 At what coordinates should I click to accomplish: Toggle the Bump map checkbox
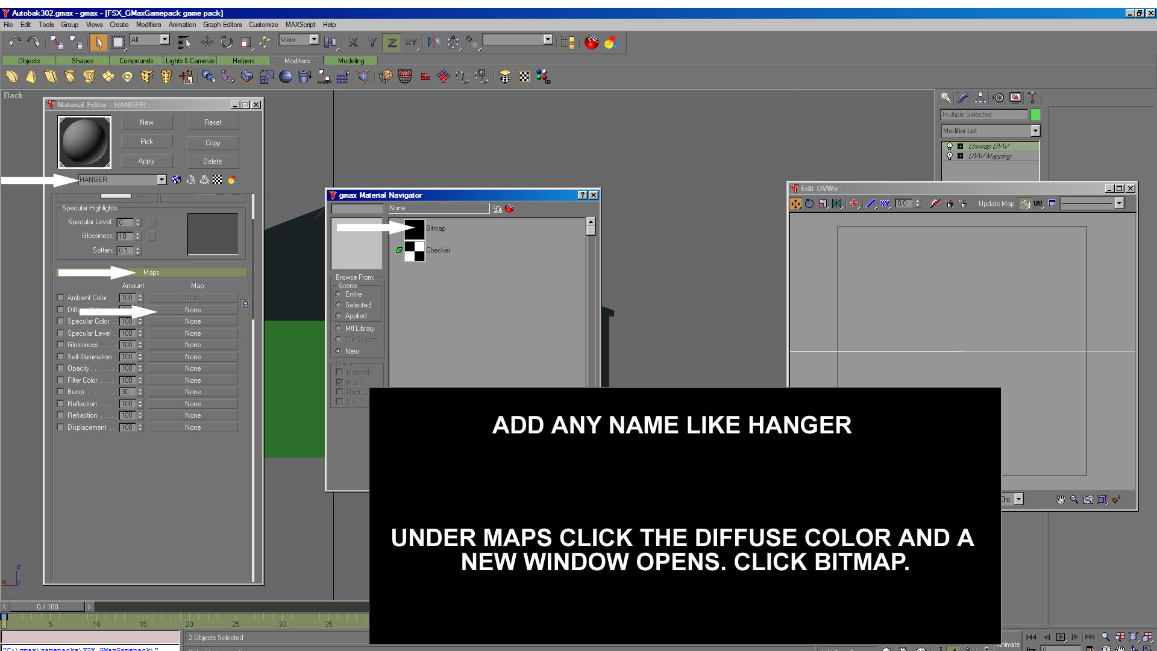60,392
